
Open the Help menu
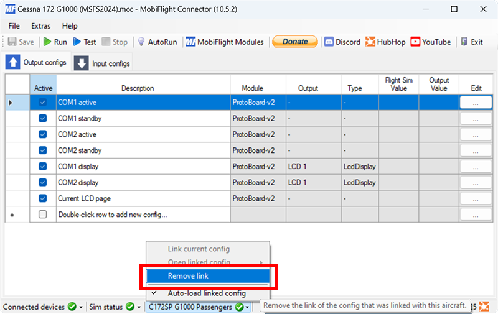[x=70, y=26]
